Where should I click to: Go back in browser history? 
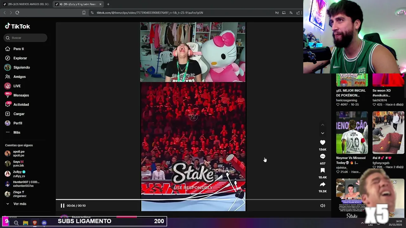(4, 13)
